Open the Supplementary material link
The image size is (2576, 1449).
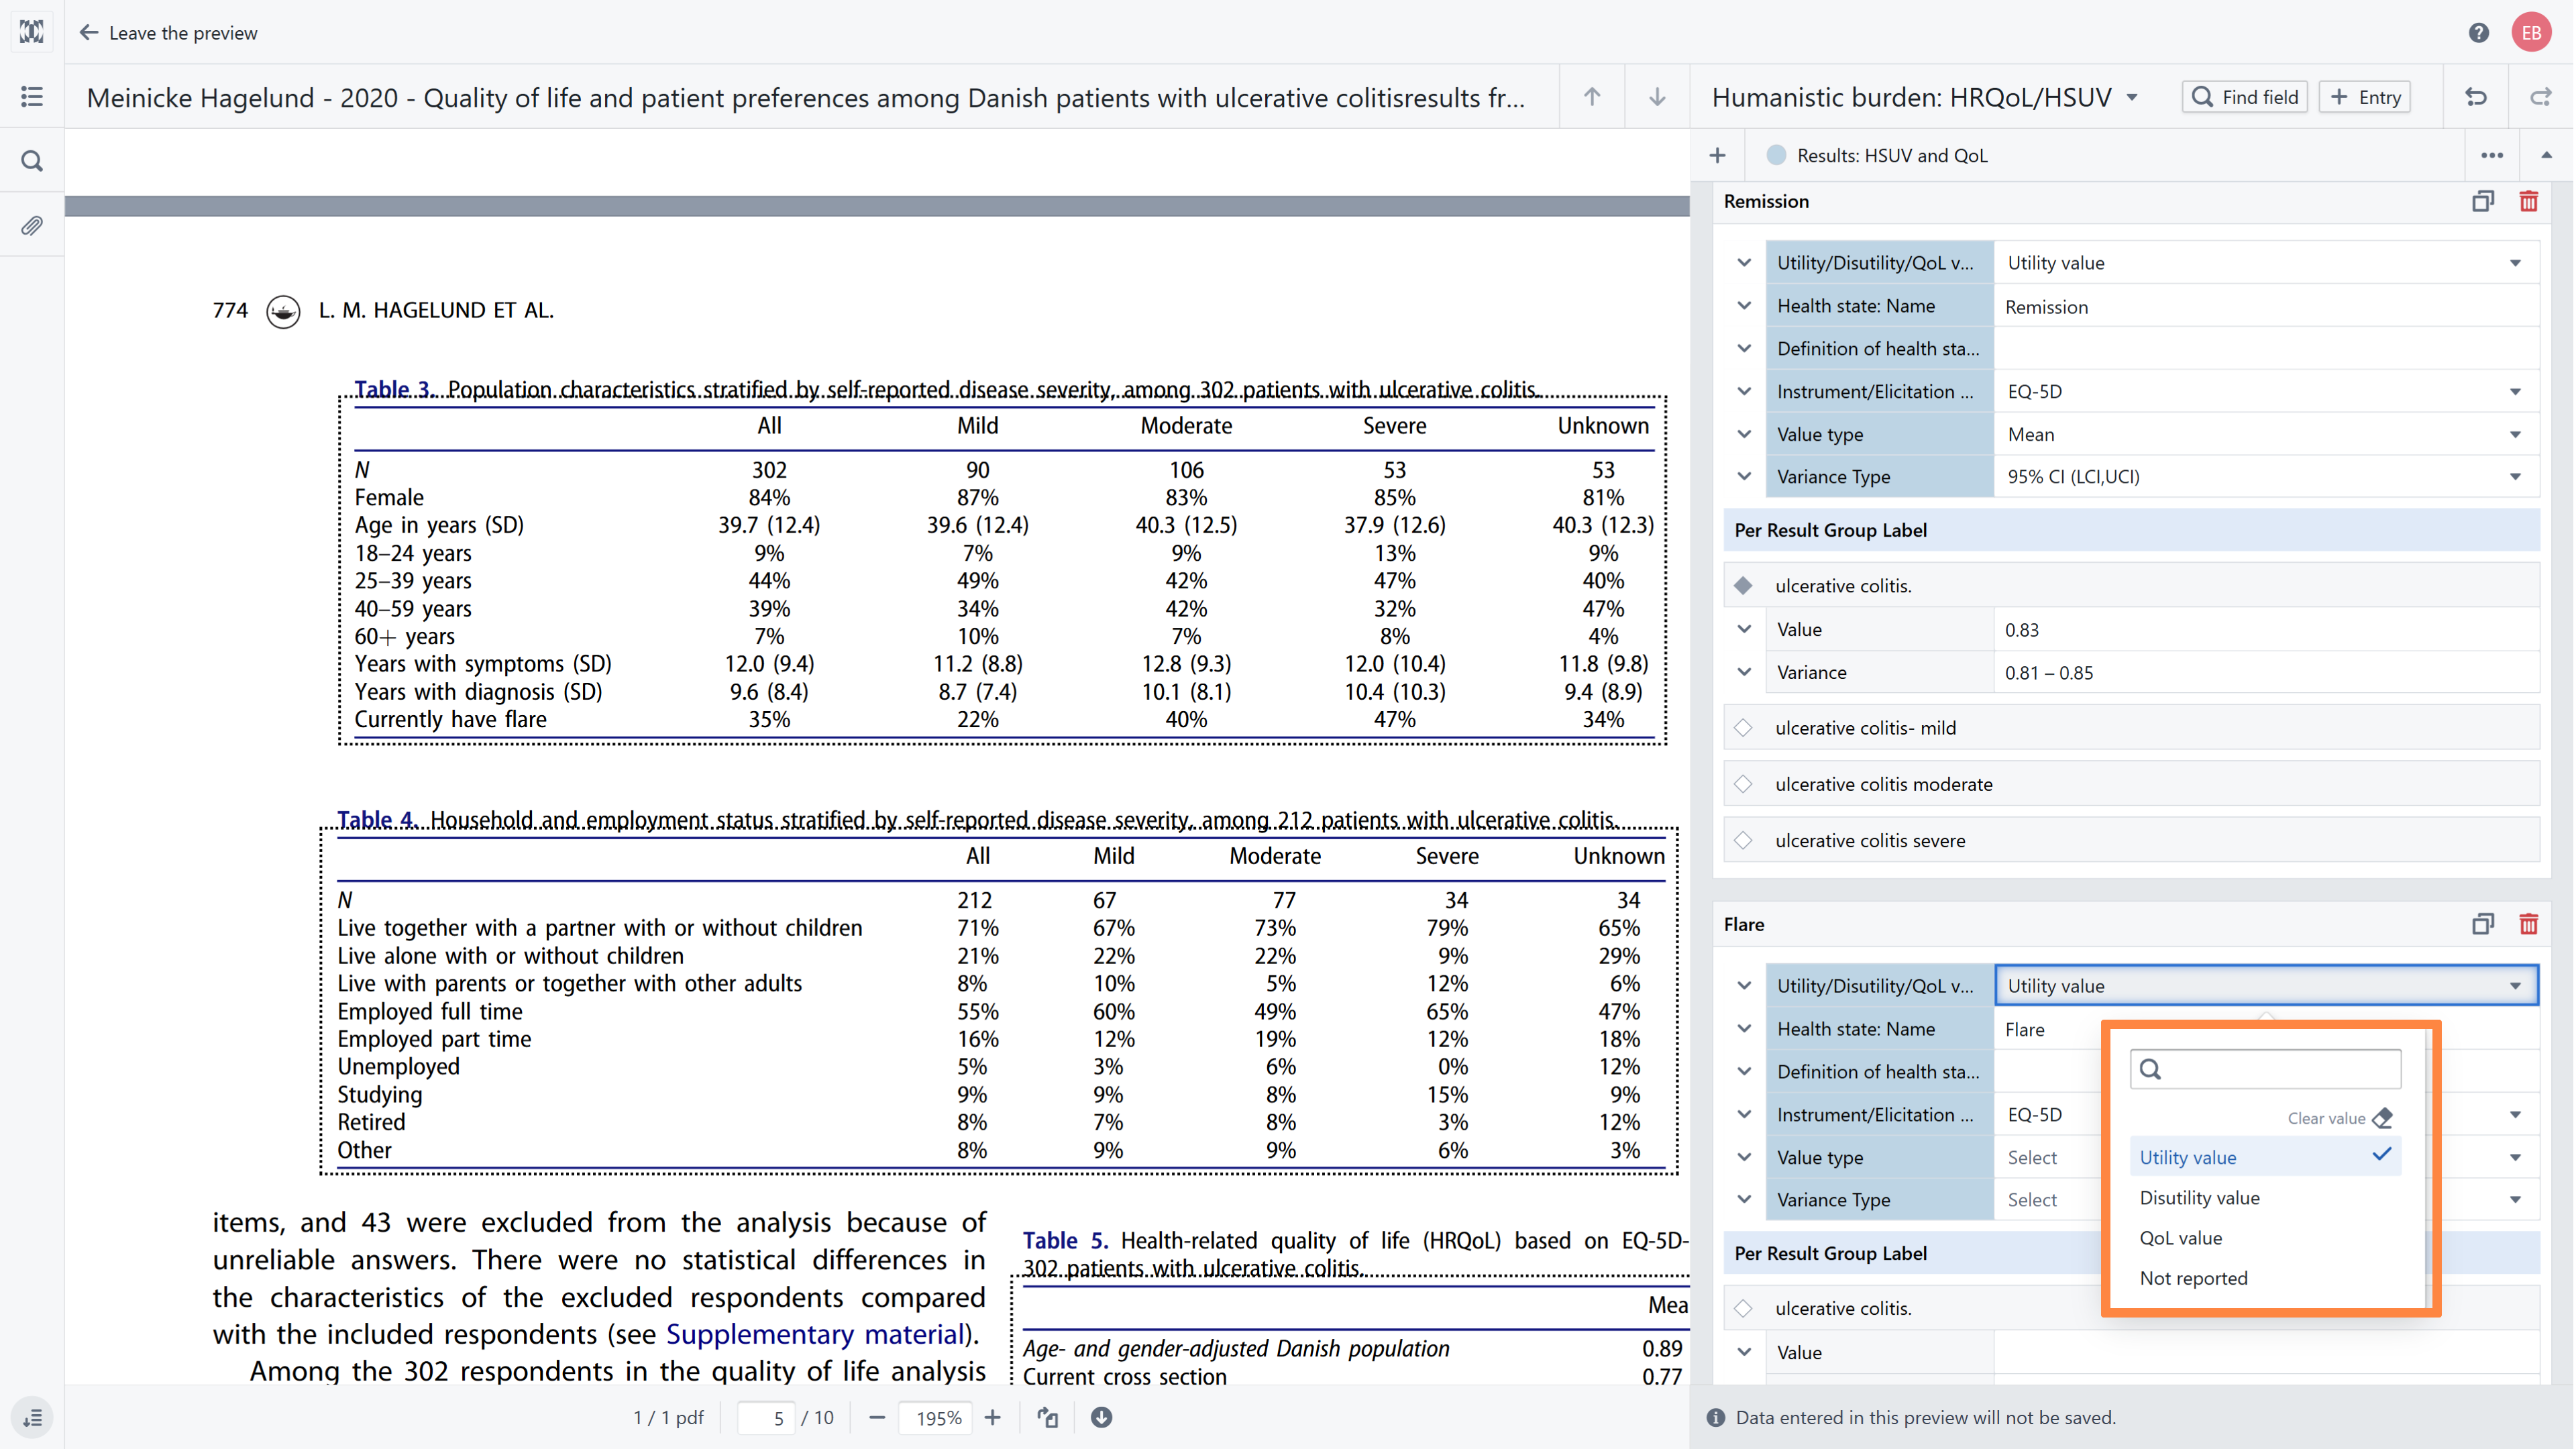(x=814, y=1335)
